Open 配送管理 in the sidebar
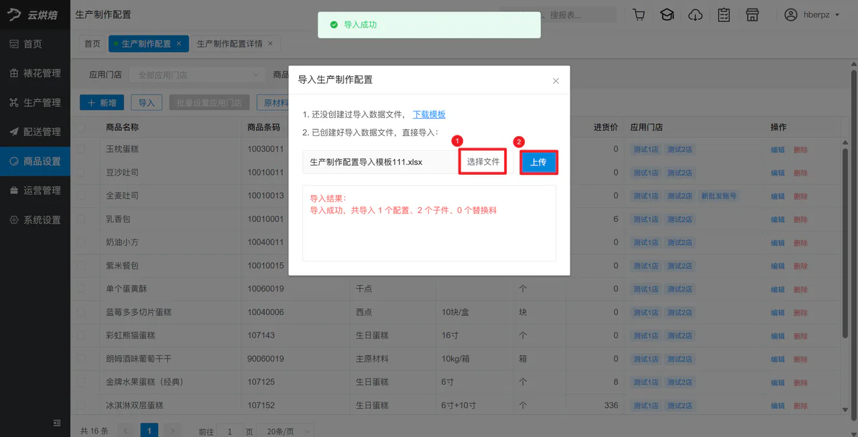 35,132
